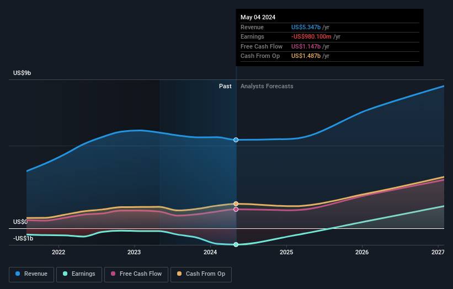Toggle the Cash From Op legend series
The width and height of the screenshot is (453, 289).
pyautogui.click(x=201, y=274)
